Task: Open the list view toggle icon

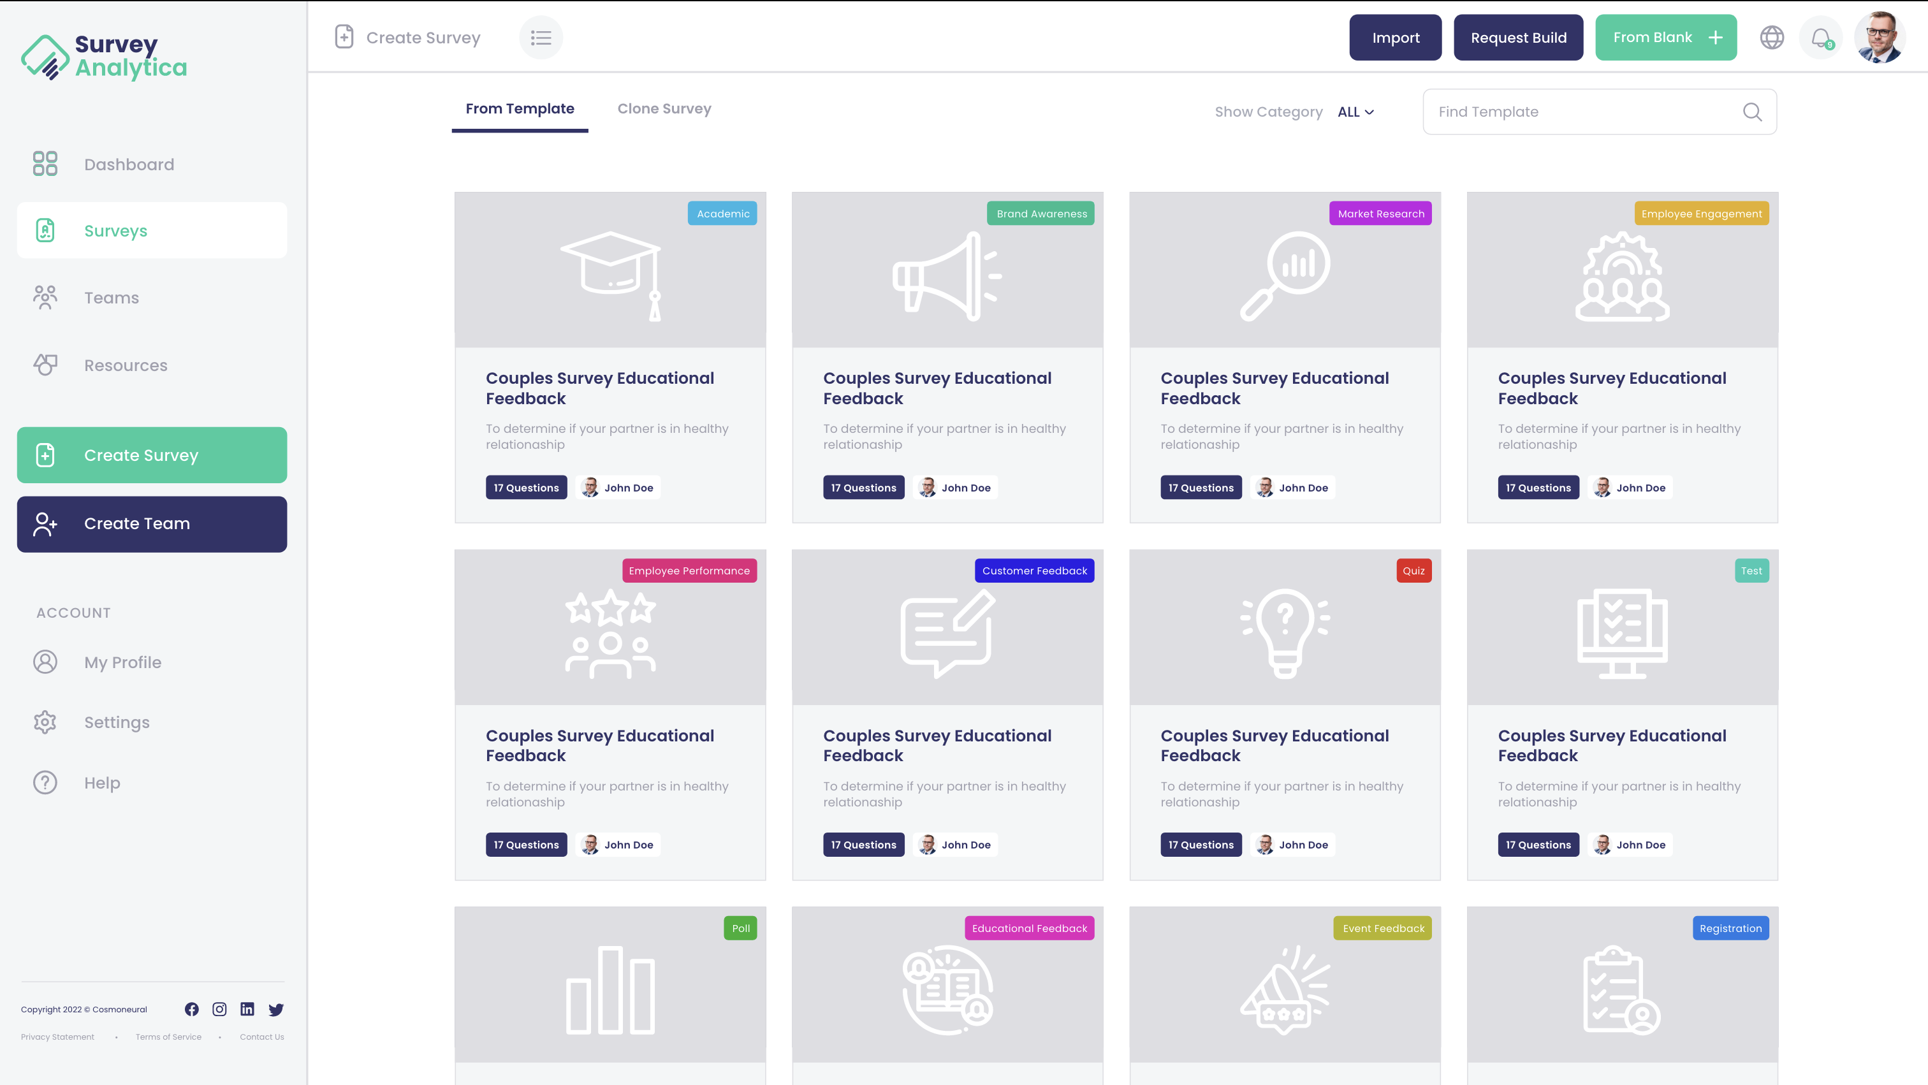Action: [541, 38]
